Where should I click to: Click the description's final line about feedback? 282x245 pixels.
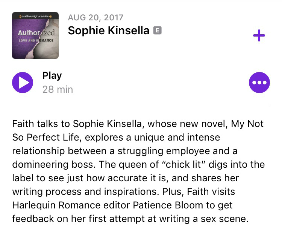point(130,219)
